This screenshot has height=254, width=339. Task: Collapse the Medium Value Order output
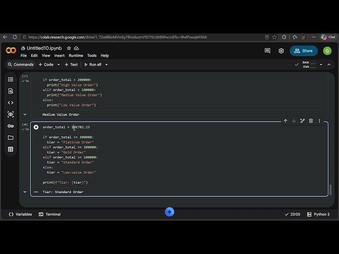click(x=25, y=114)
